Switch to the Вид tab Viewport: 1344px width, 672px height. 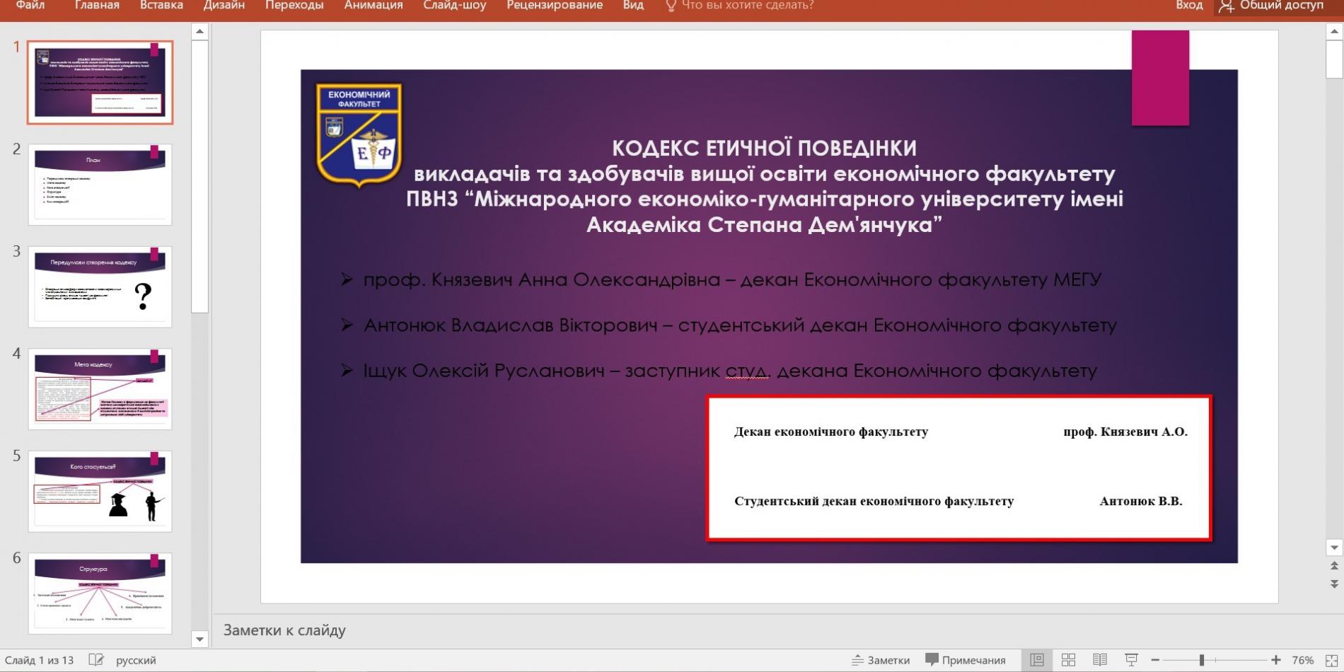click(x=633, y=6)
